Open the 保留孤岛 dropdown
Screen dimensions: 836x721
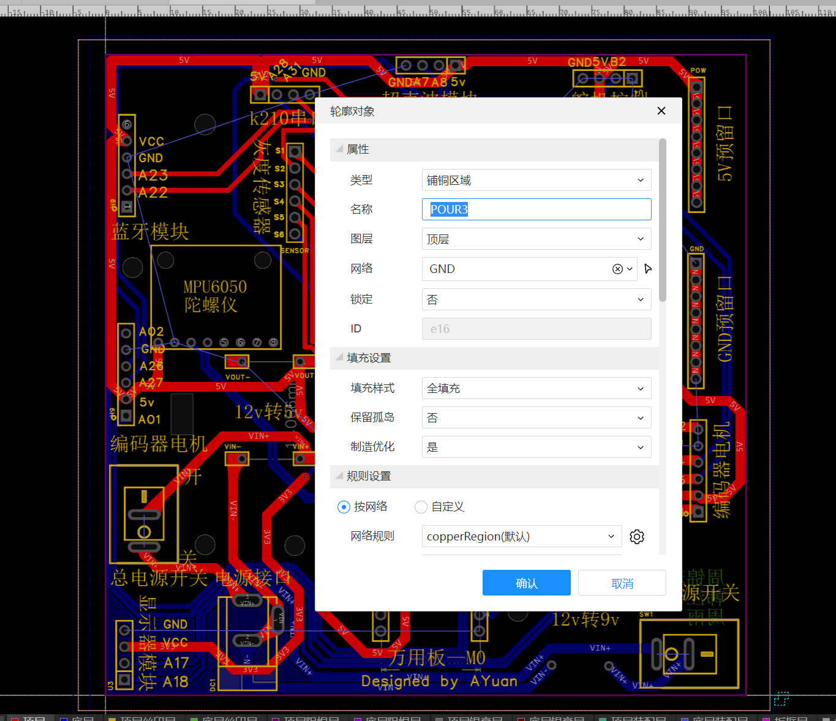(536, 418)
